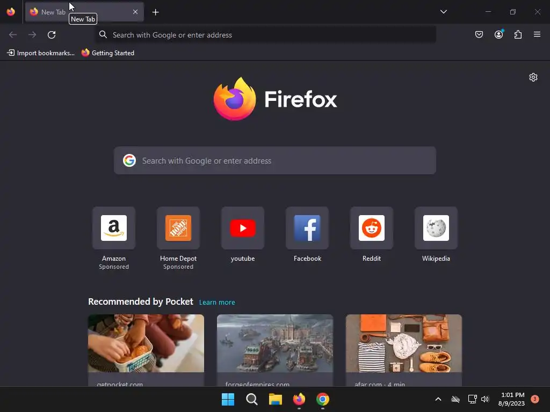Open afar.com story thumbnail

tap(404, 343)
